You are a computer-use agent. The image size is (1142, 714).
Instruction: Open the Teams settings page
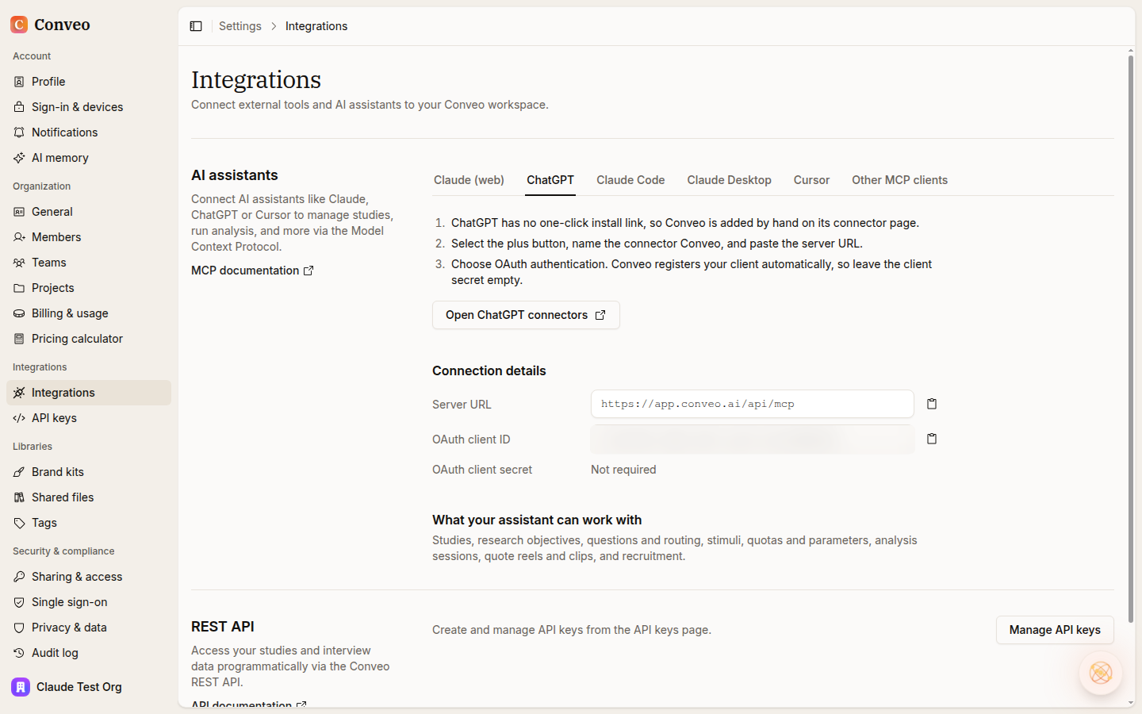click(89, 263)
